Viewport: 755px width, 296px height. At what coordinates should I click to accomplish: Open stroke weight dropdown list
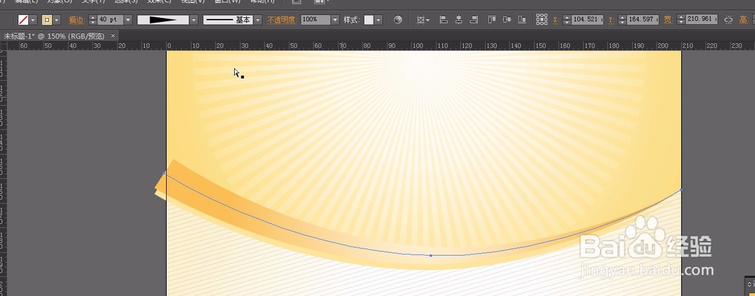pyautogui.click(x=128, y=20)
